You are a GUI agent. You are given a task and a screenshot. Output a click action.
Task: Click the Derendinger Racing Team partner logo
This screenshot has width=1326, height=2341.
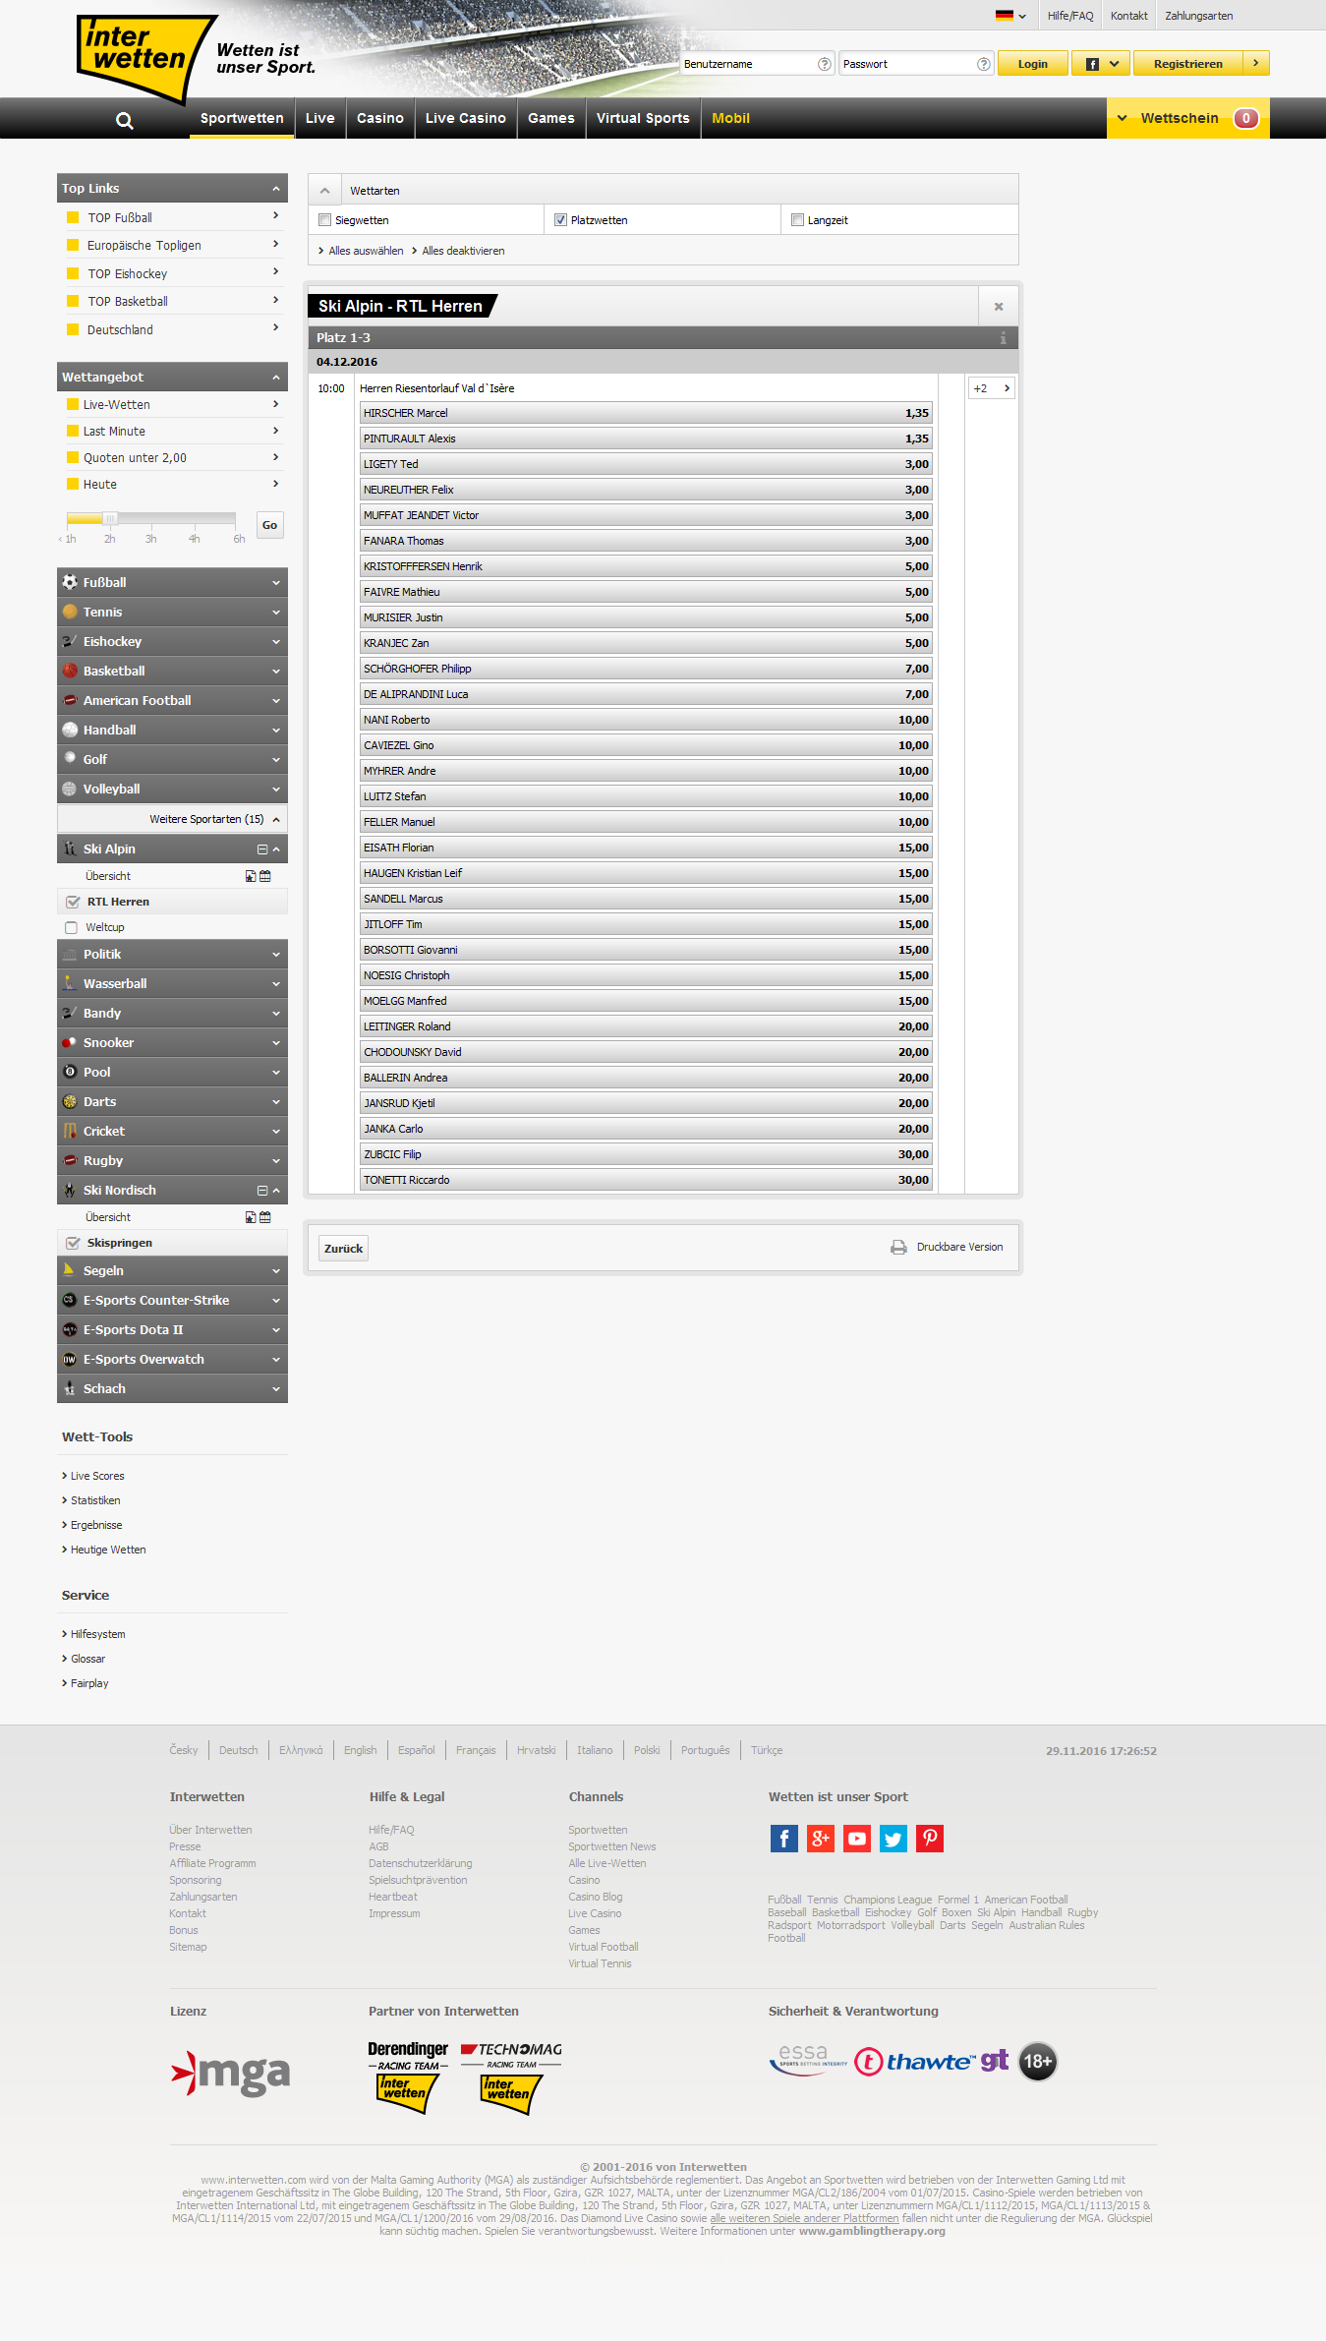(408, 2077)
